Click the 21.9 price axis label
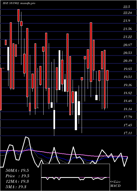 click(x=127, y=21)
